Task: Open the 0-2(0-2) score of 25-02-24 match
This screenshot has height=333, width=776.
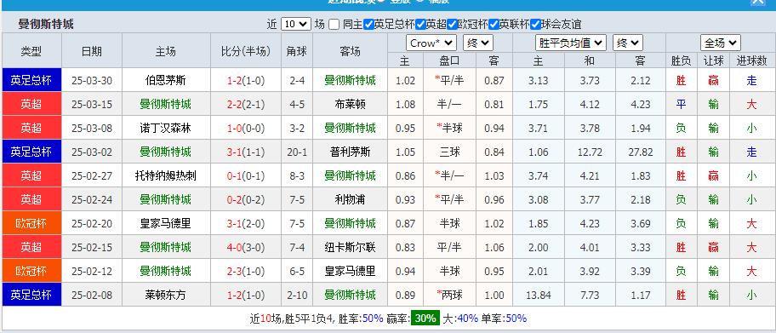Action: (246, 199)
